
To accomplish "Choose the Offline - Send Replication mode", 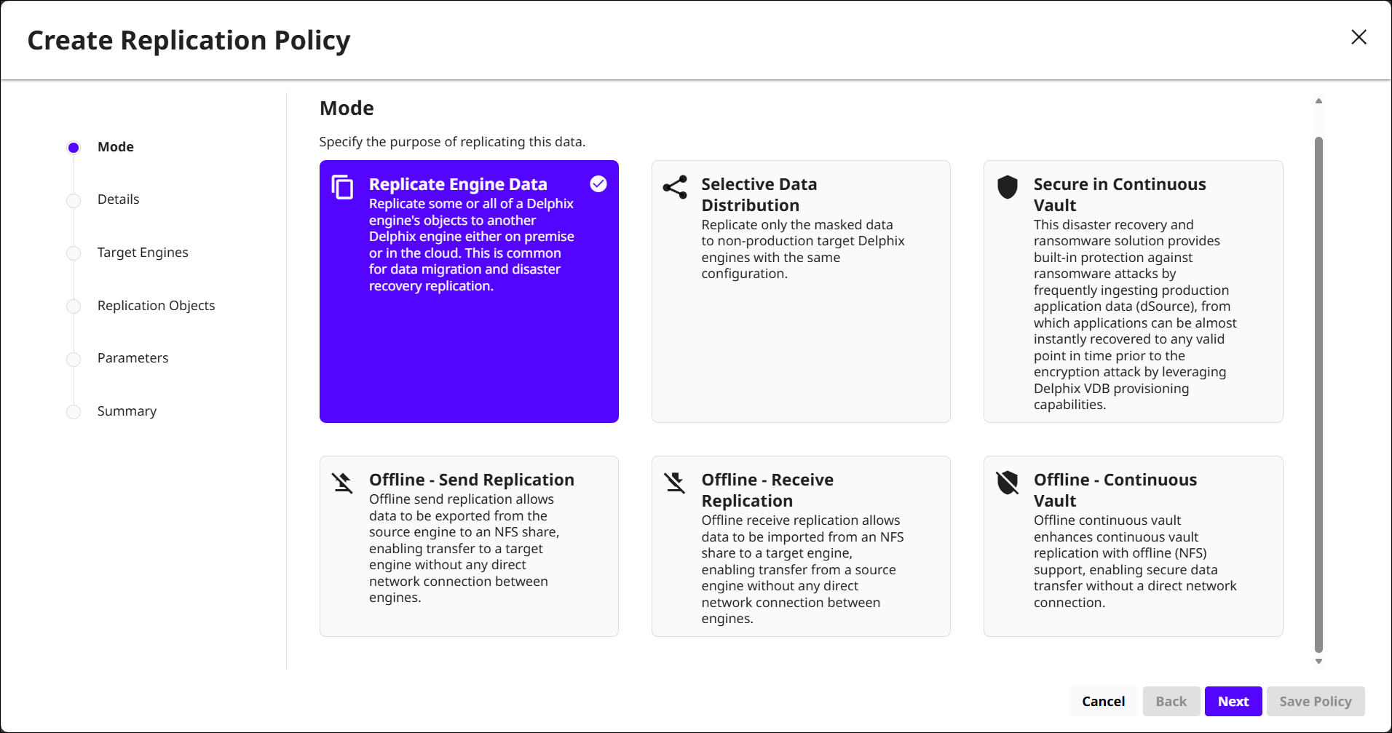I will pos(469,546).
